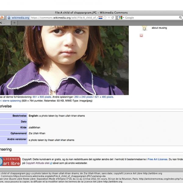
Task: Select the open JPG tab
Action: 5,23
